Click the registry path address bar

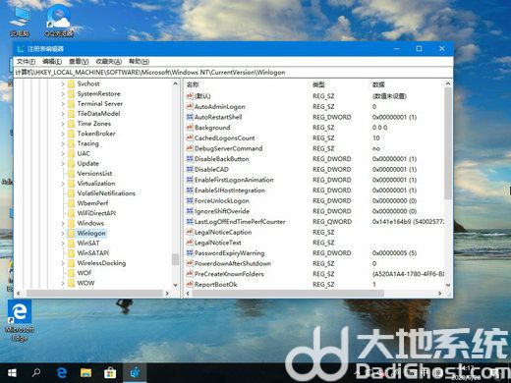click(x=233, y=73)
